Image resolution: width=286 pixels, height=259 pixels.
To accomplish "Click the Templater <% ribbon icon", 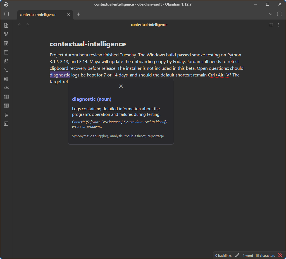I will [x=6, y=88].
